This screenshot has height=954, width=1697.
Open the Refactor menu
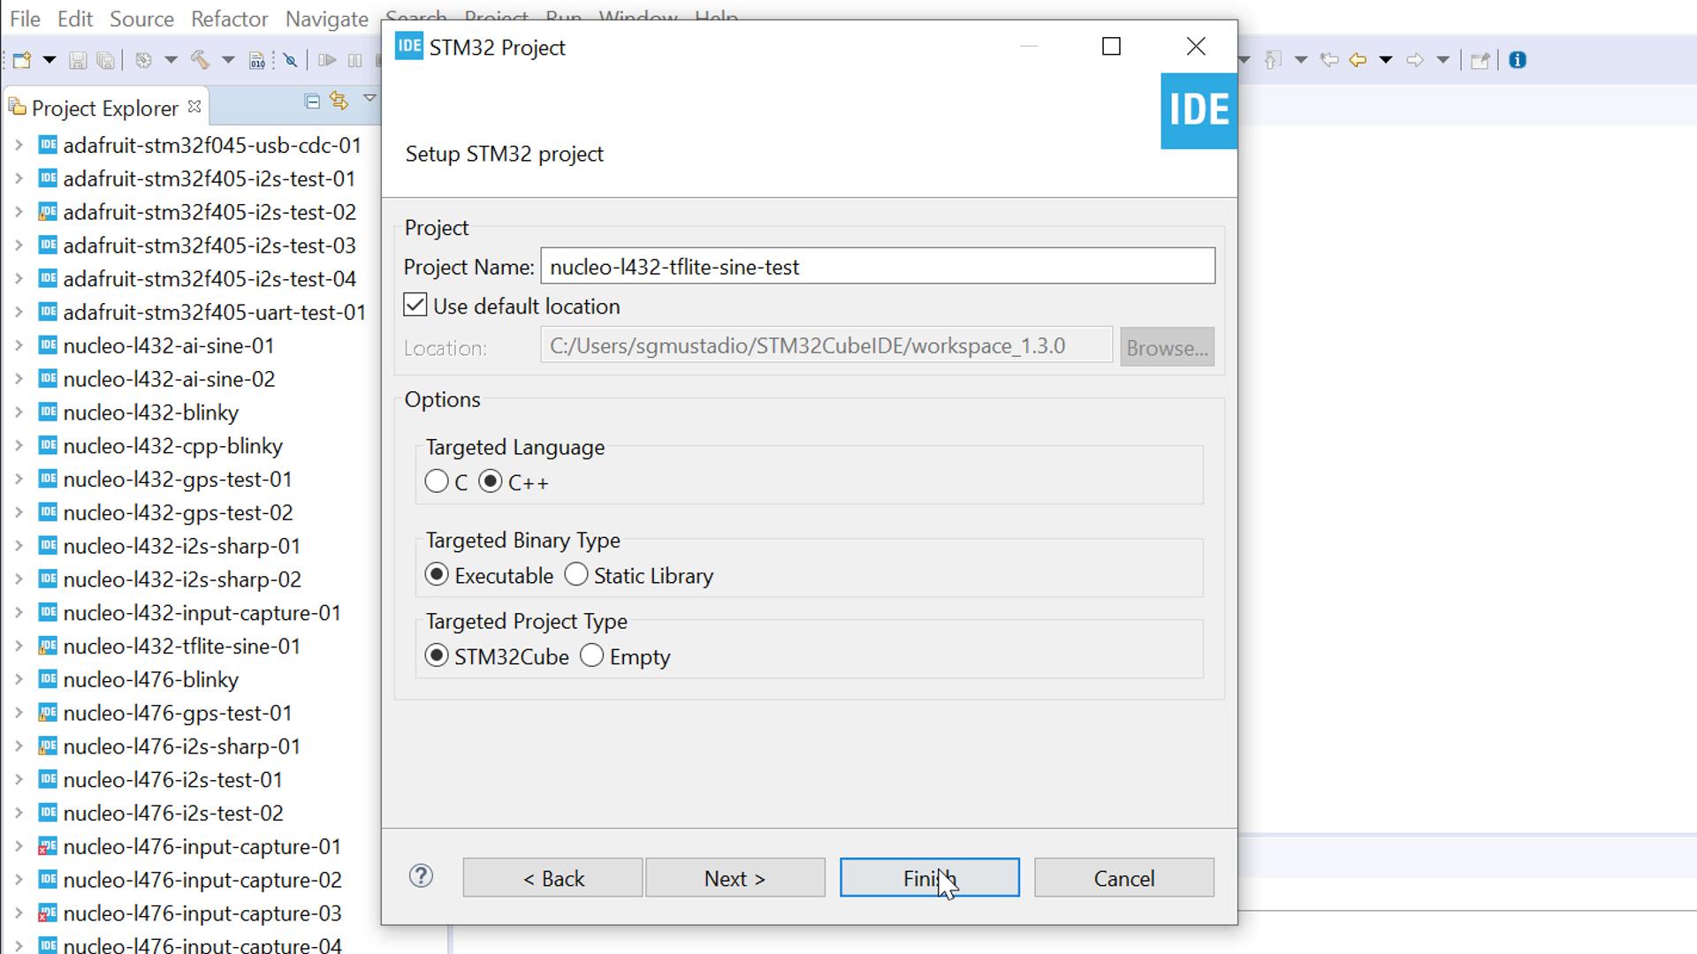230,18
